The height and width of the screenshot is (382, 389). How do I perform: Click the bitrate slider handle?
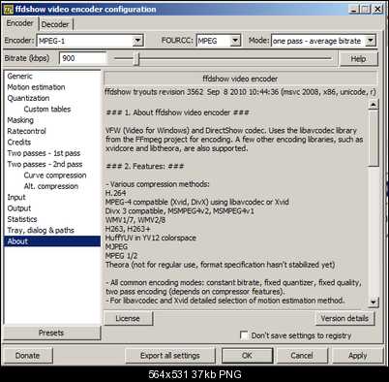coord(136,59)
